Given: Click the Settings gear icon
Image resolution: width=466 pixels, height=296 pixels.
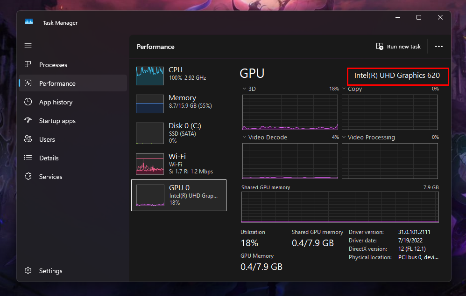Looking at the screenshot, I should pyautogui.click(x=28, y=270).
